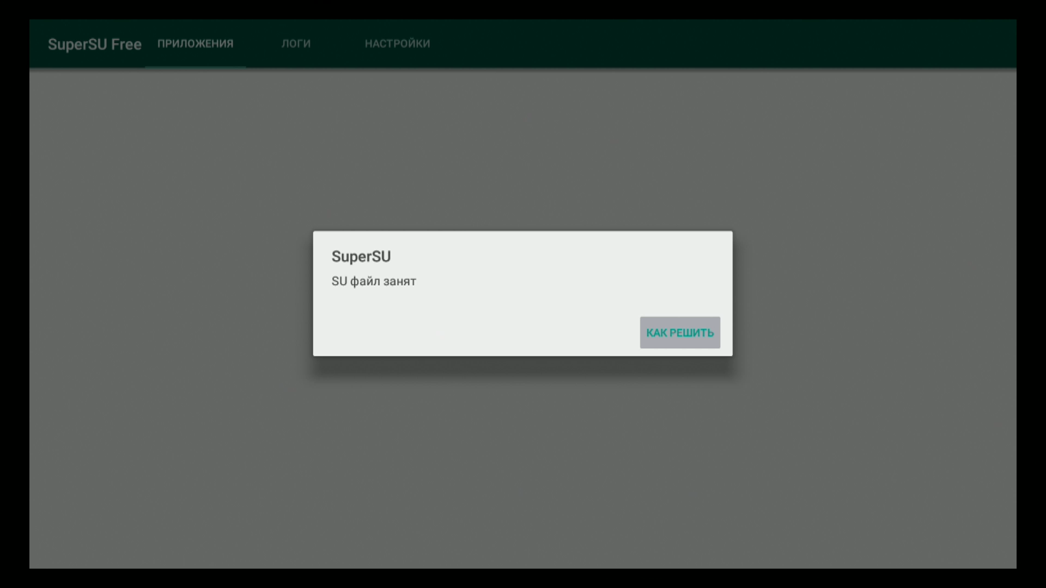This screenshot has height=588, width=1046.
Task: Click the SuperSU Free app title
Action: pyautogui.click(x=95, y=44)
